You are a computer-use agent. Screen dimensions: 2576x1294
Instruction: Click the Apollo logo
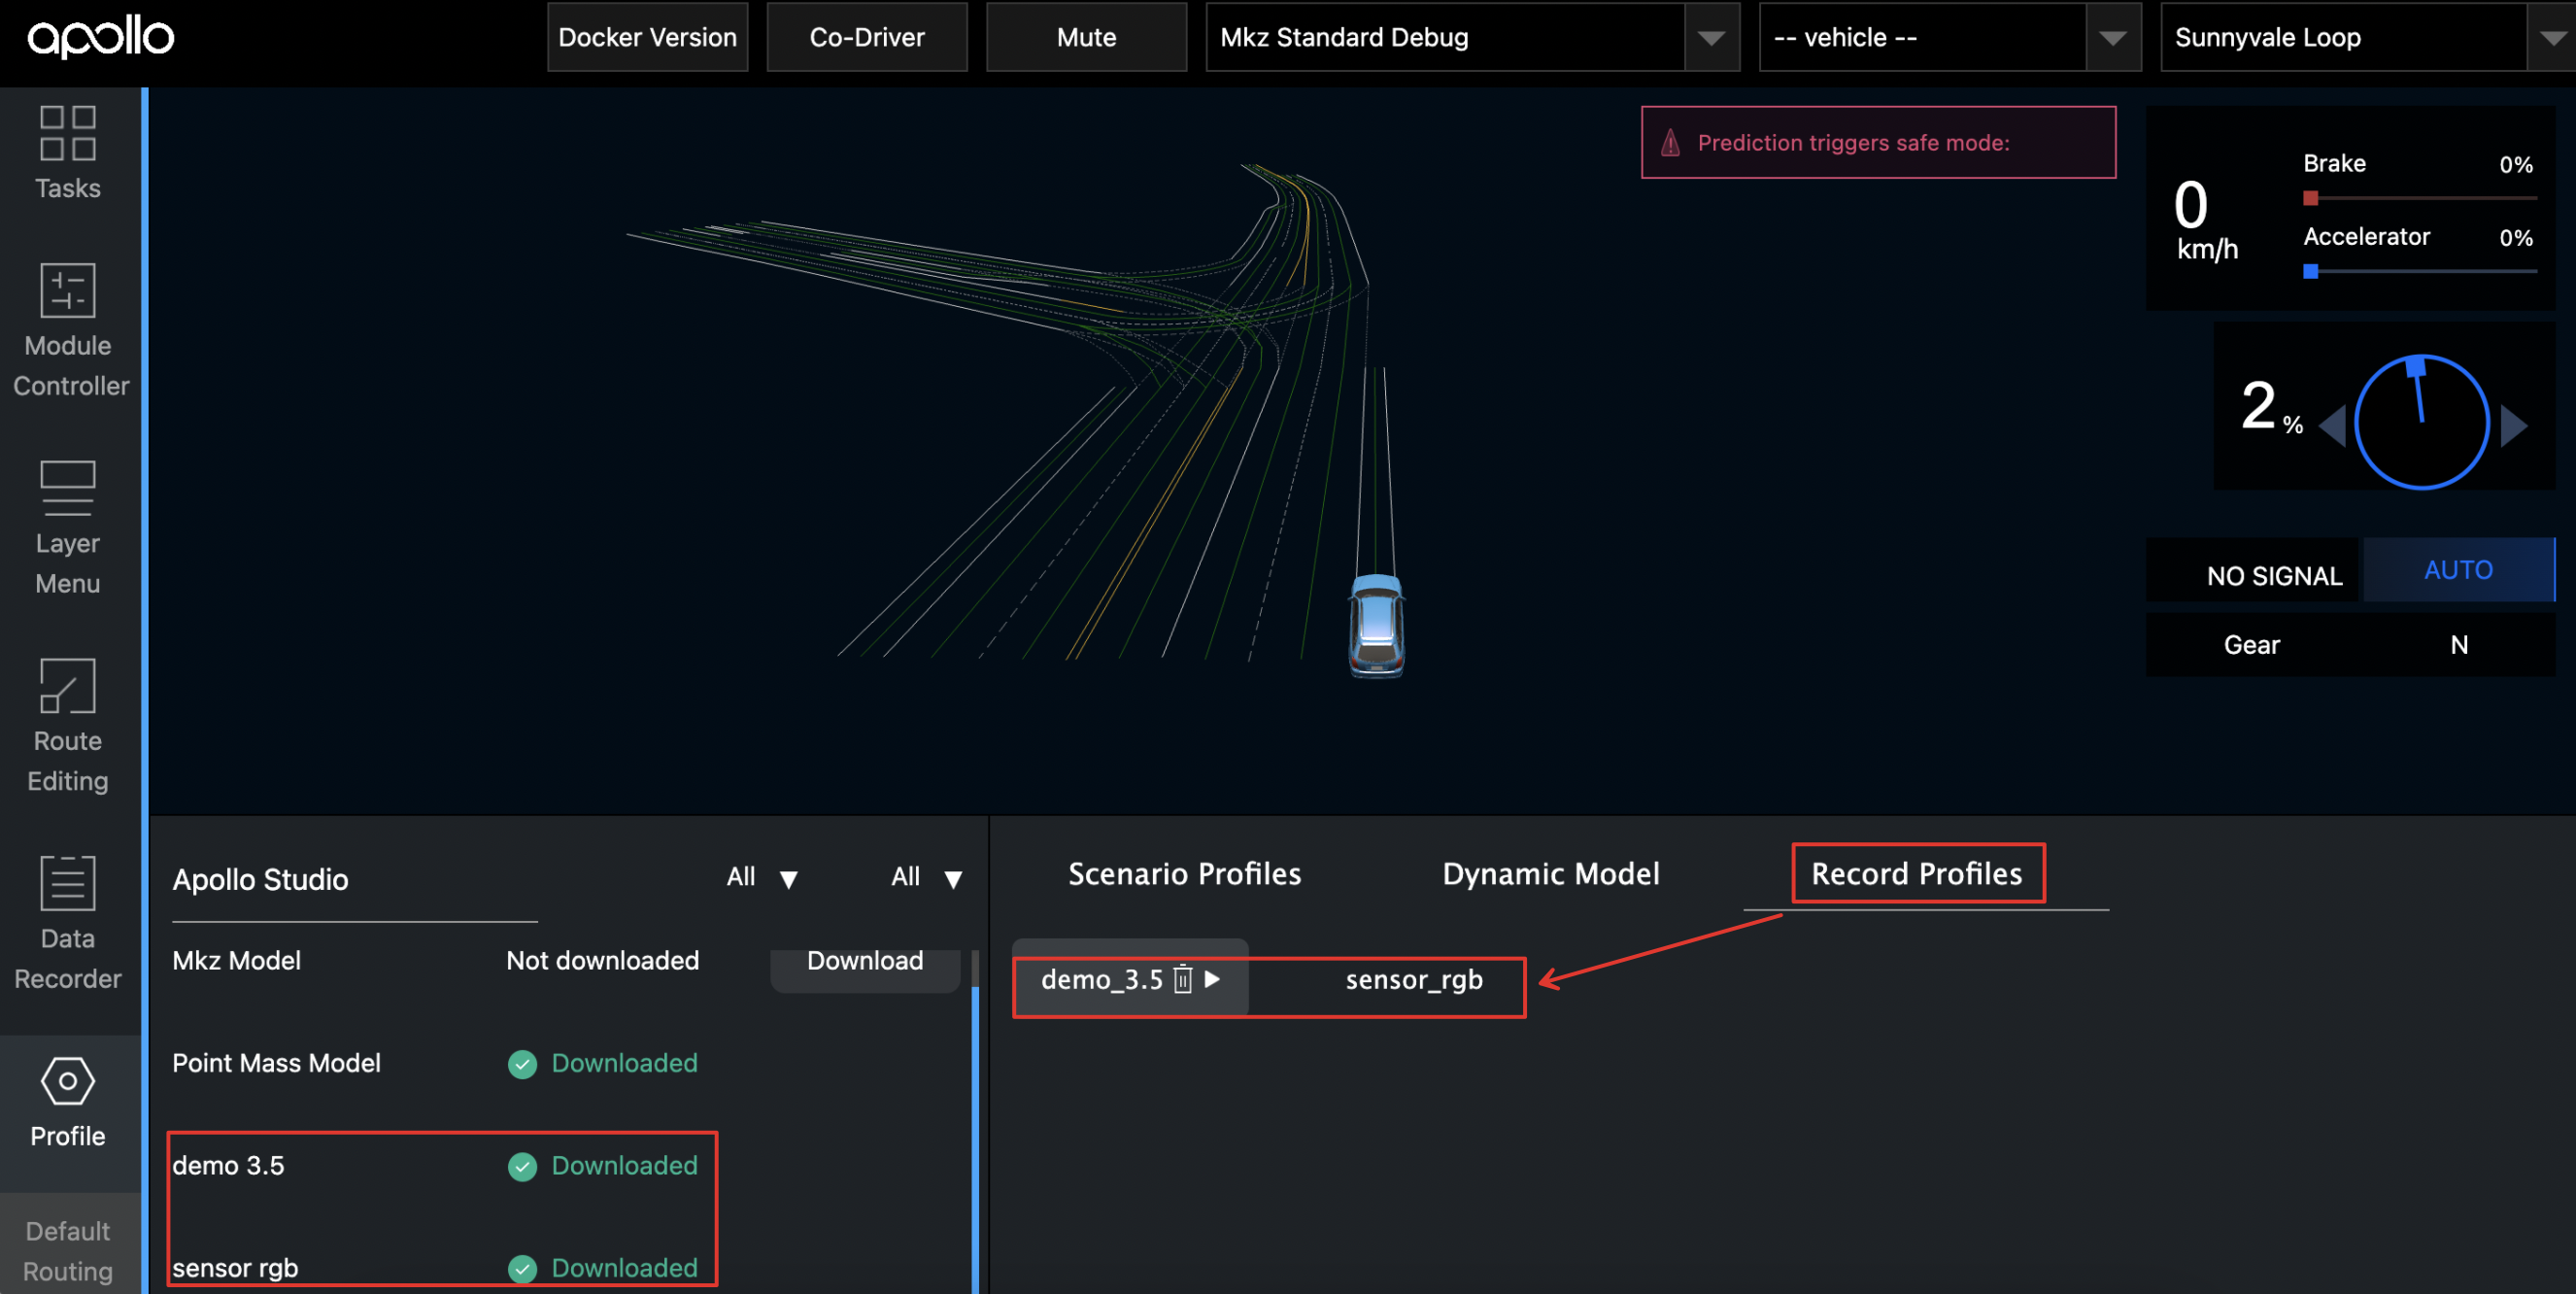[100, 37]
